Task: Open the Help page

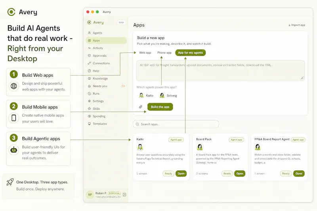Action: pos(106,71)
